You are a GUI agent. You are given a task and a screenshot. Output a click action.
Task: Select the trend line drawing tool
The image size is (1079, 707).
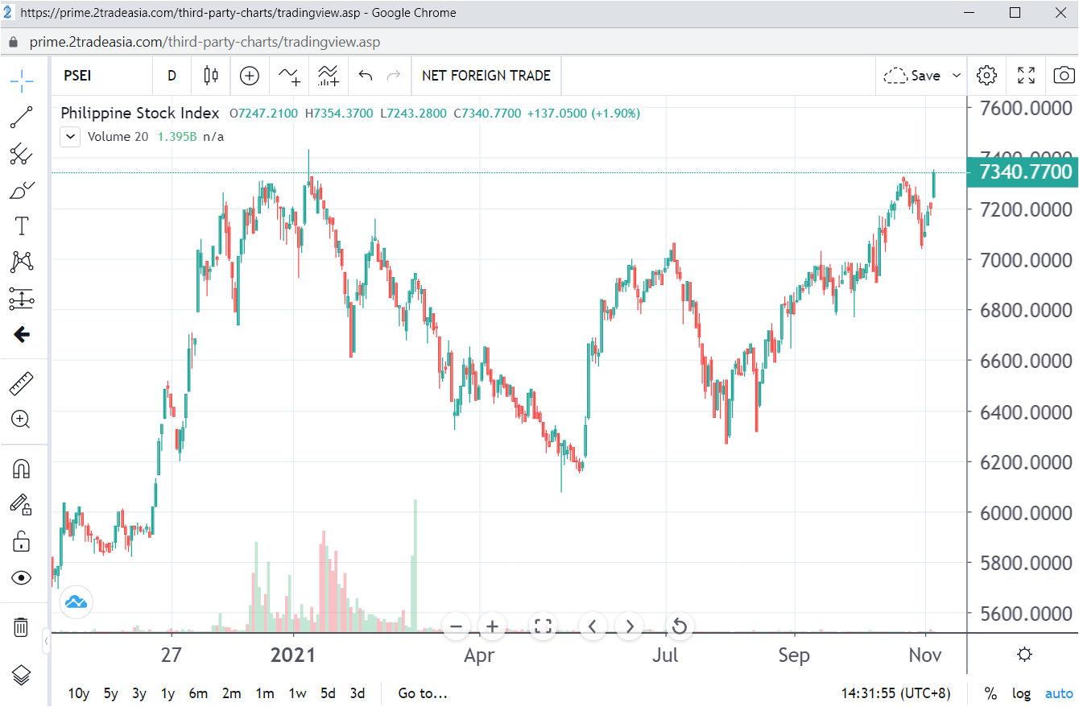tap(22, 117)
